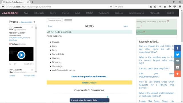Bookmark this page with the star icon
The image size is (183, 103).
[x=151, y=7]
